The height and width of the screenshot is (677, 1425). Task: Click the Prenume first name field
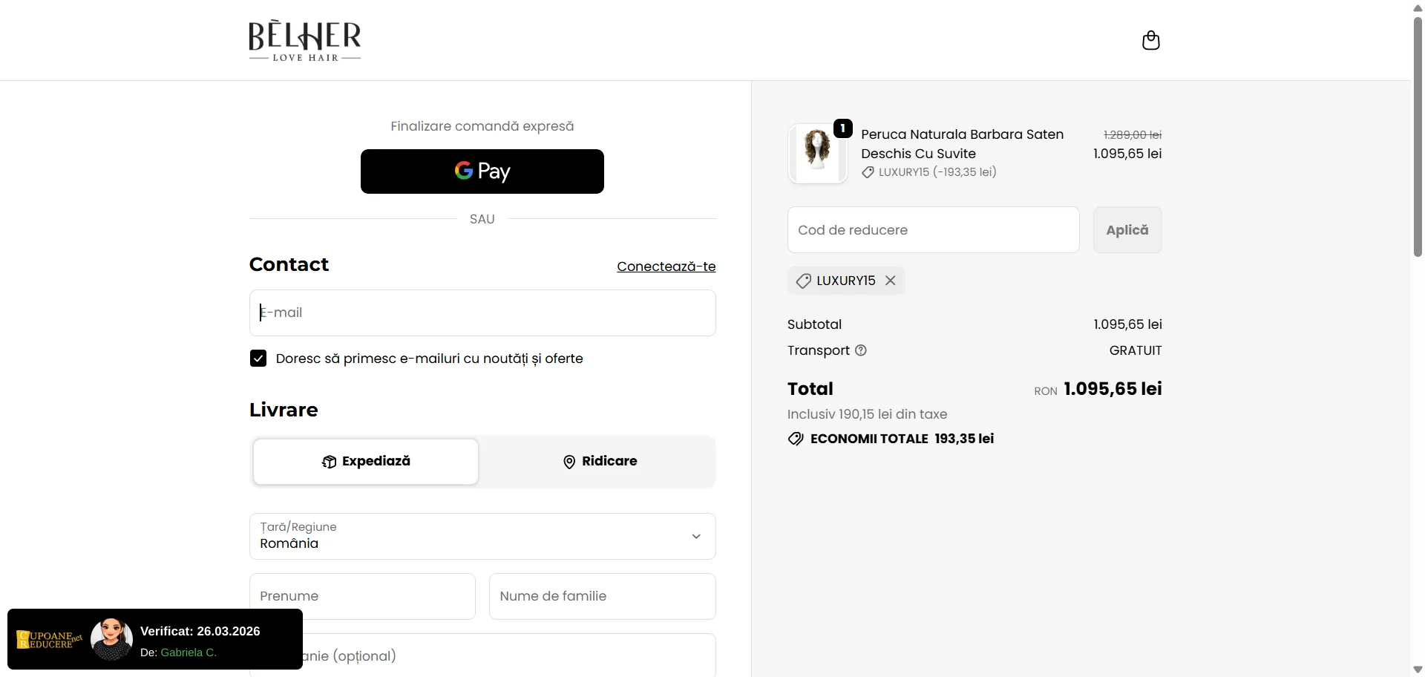[x=362, y=596]
